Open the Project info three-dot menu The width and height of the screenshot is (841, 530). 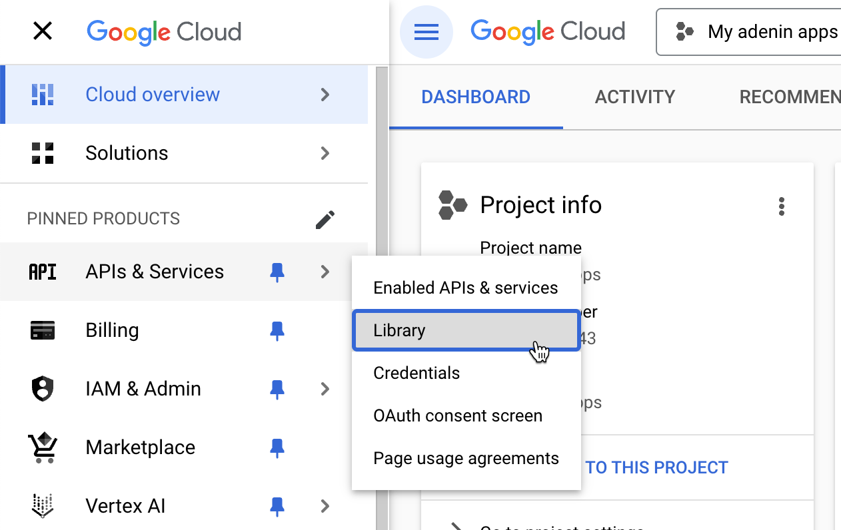782,206
